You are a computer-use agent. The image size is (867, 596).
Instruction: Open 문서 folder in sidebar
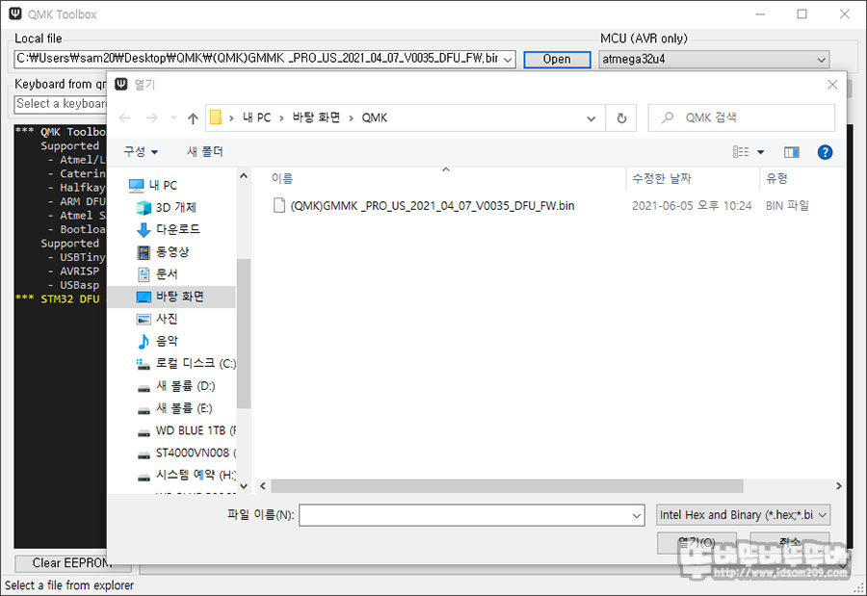[x=157, y=274]
